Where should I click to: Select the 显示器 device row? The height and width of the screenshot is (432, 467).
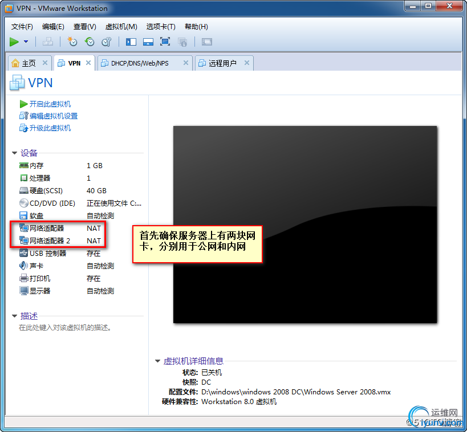click(81, 291)
